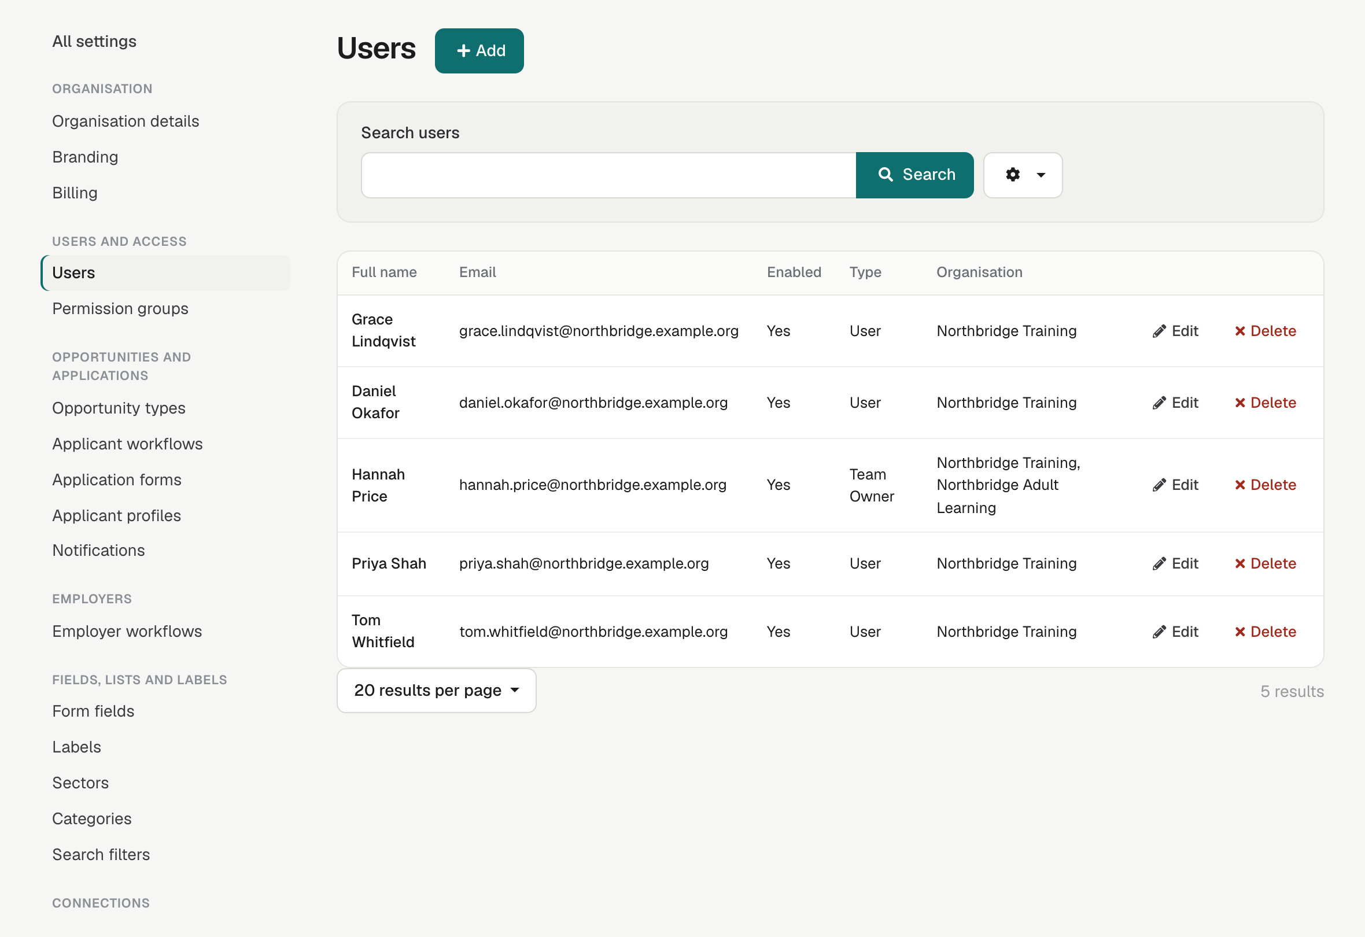
Task: Click the Enabled column header
Action: click(x=794, y=272)
